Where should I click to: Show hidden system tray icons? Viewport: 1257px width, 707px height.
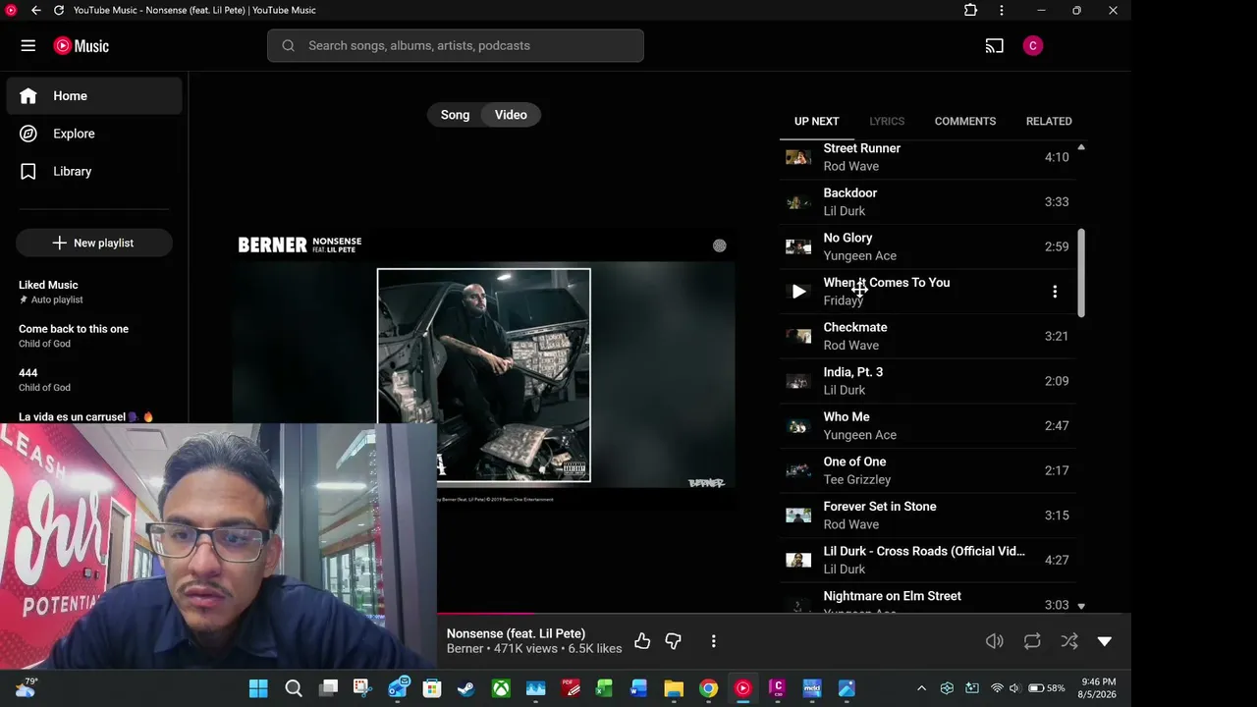point(921,688)
